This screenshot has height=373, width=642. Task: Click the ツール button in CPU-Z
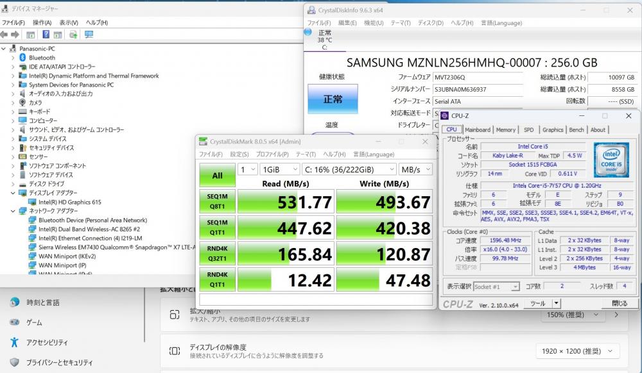[537, 304]
